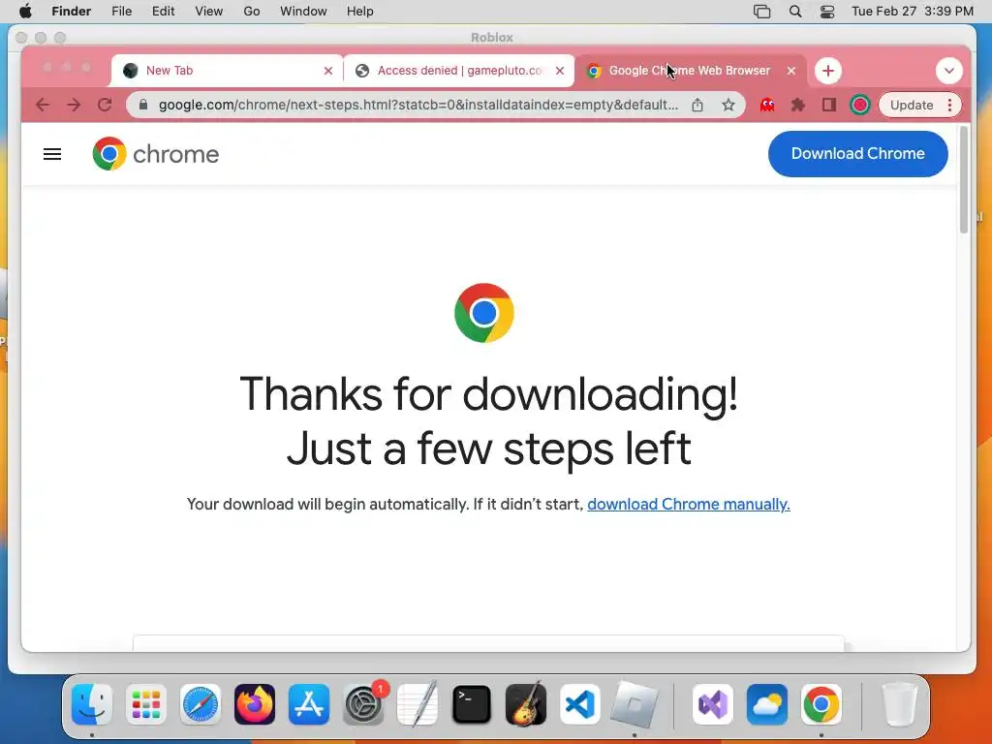This screenshot has height=744, width=992.
Task: Follow the download Chrome manually link
Action: [x=689, y=504]
